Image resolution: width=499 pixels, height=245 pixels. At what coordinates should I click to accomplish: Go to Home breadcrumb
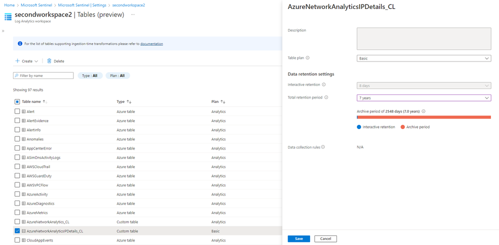9,5
